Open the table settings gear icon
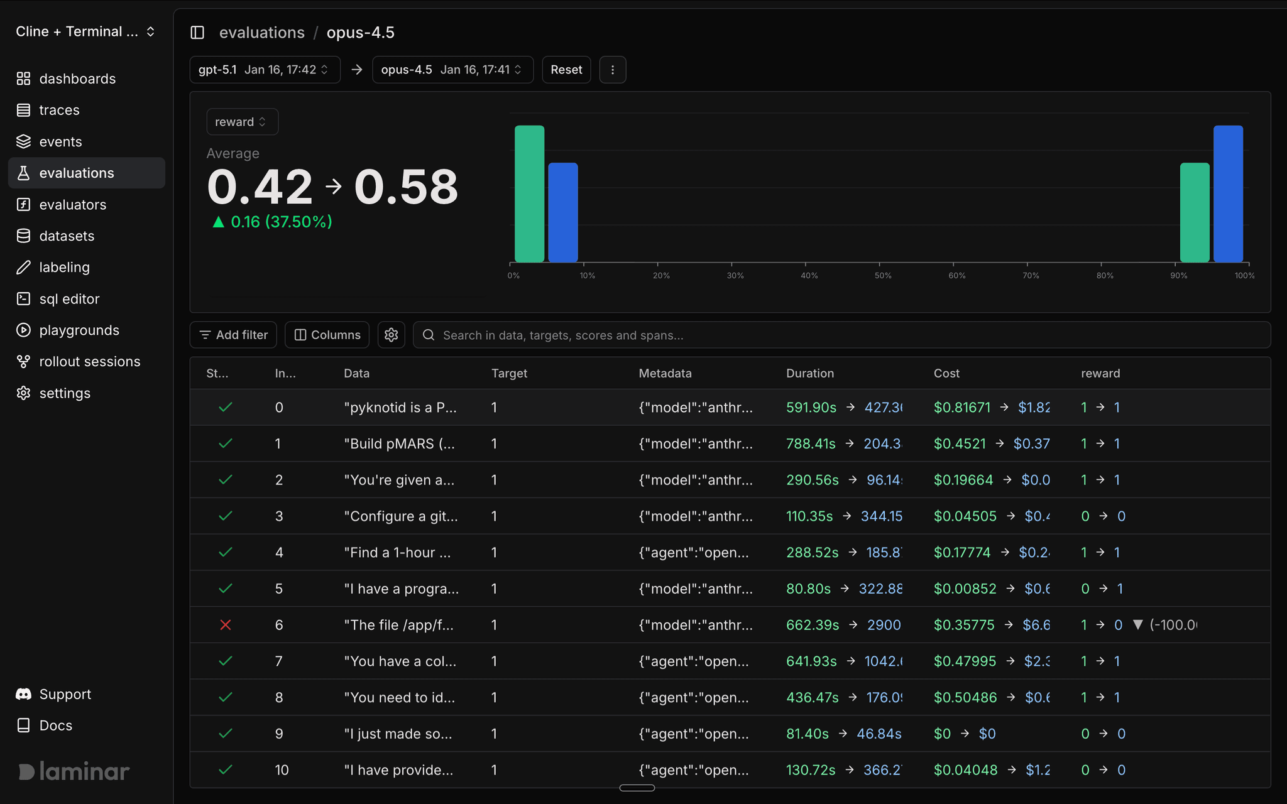The image size is (1287, 804). coord(391,335)
